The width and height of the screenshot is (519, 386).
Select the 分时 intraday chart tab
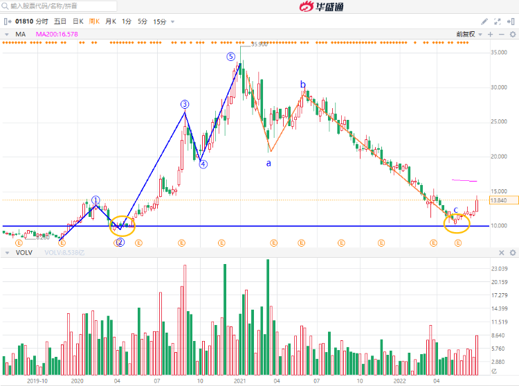[x=42, y=21]
